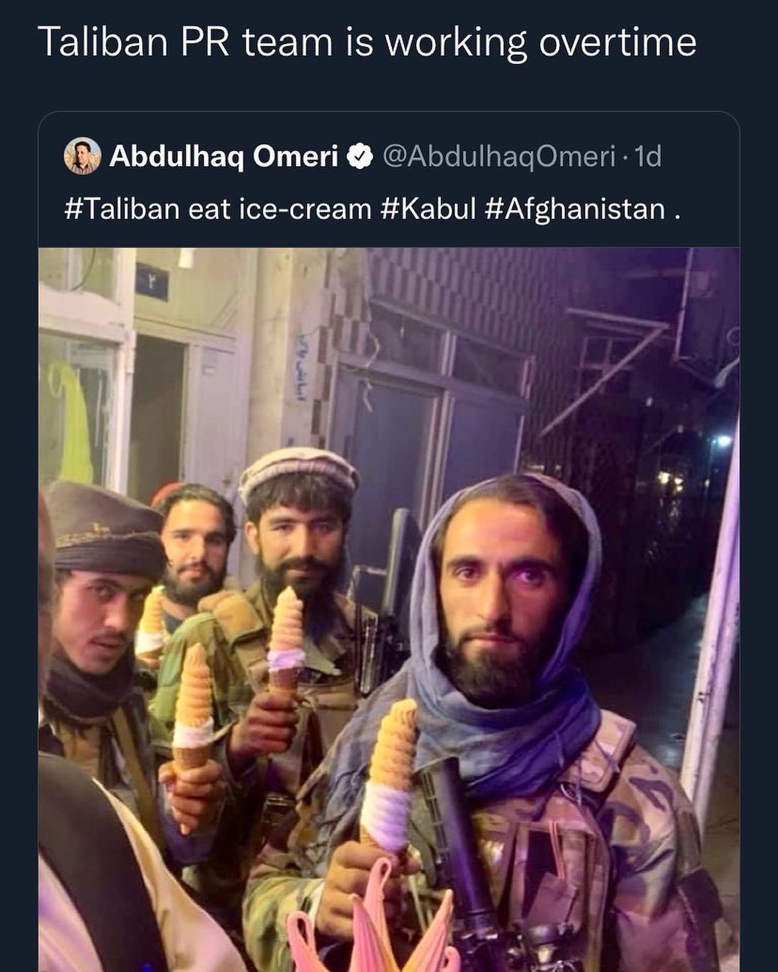Open the @AbdulhaqOmeri handle link
The width and height of the screenshot is (778, 972).
(498, 156)
